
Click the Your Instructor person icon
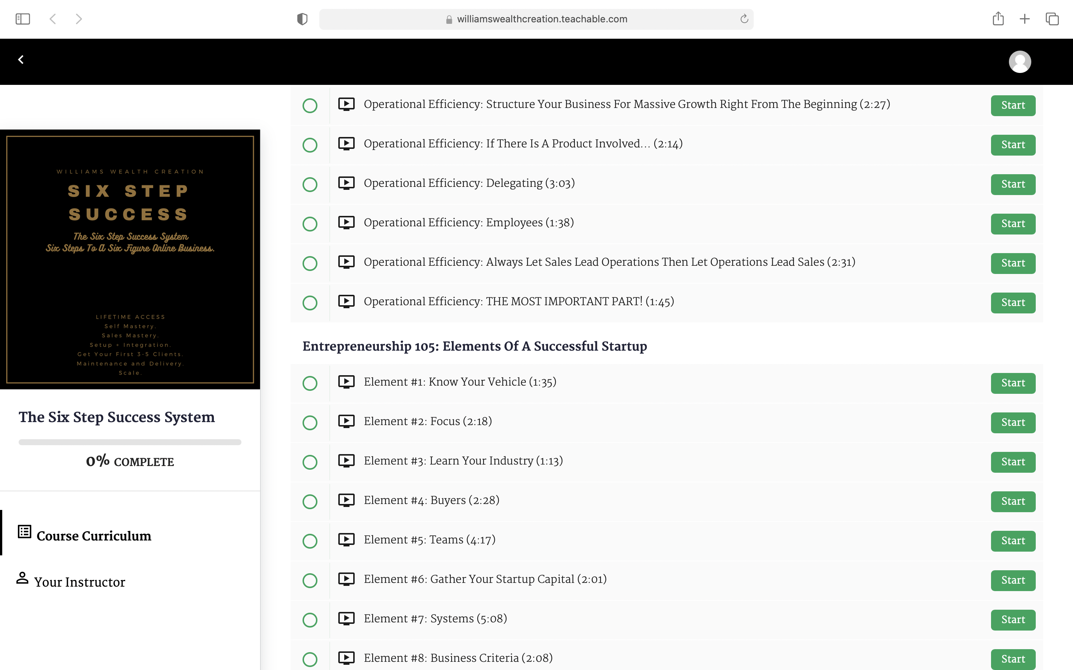pyautogui.click(x=22, y=578)
